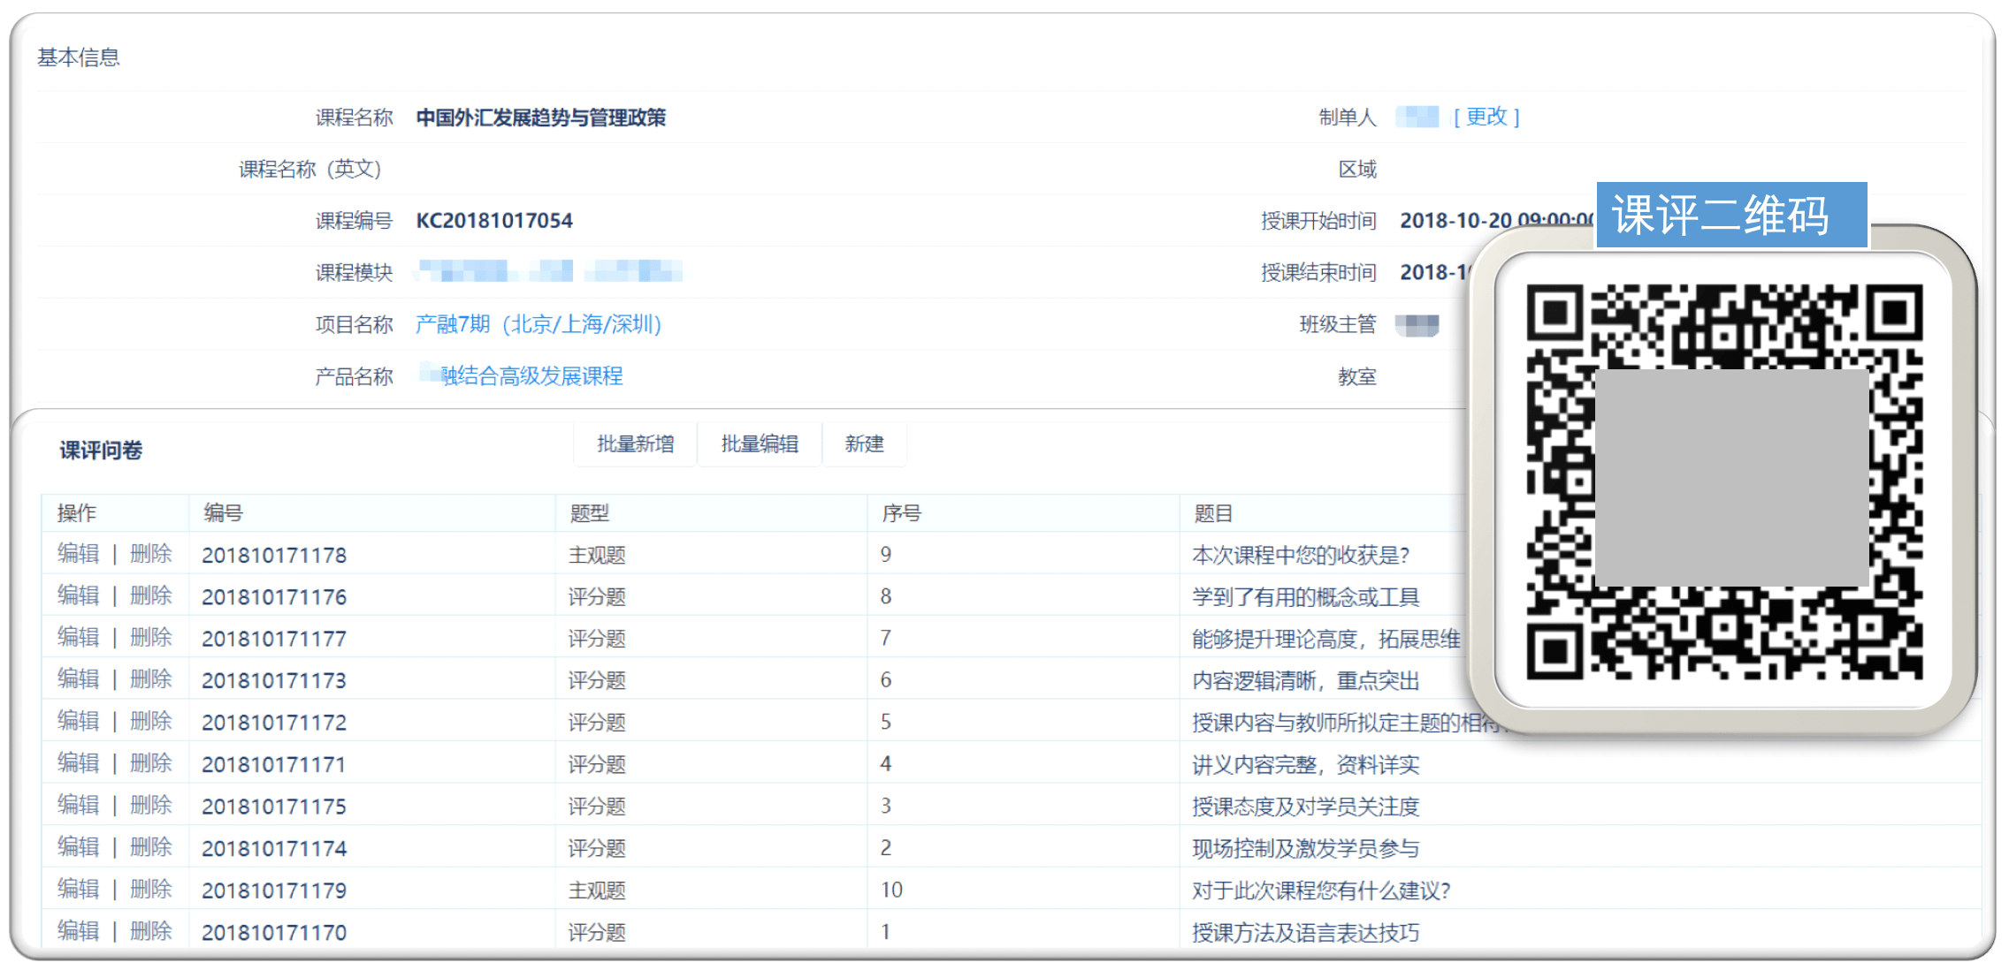Click 编辑 for row 201810171178
2009x970 pixels.
pyautogui.click(x=78, y=554)
